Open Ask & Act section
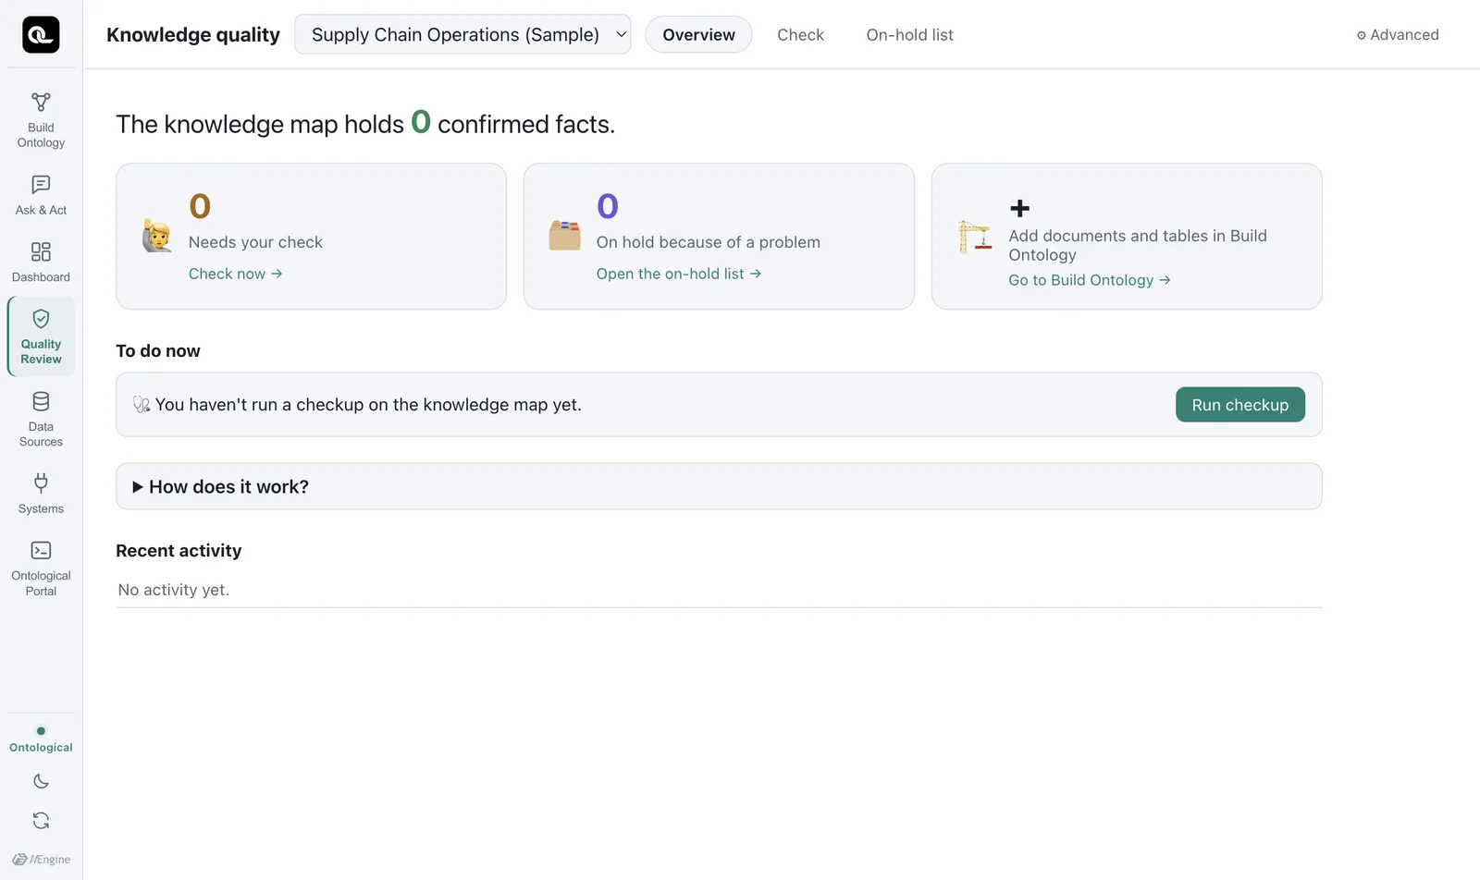This screenshot has width=1480, height=880. [x=41, y=196]
